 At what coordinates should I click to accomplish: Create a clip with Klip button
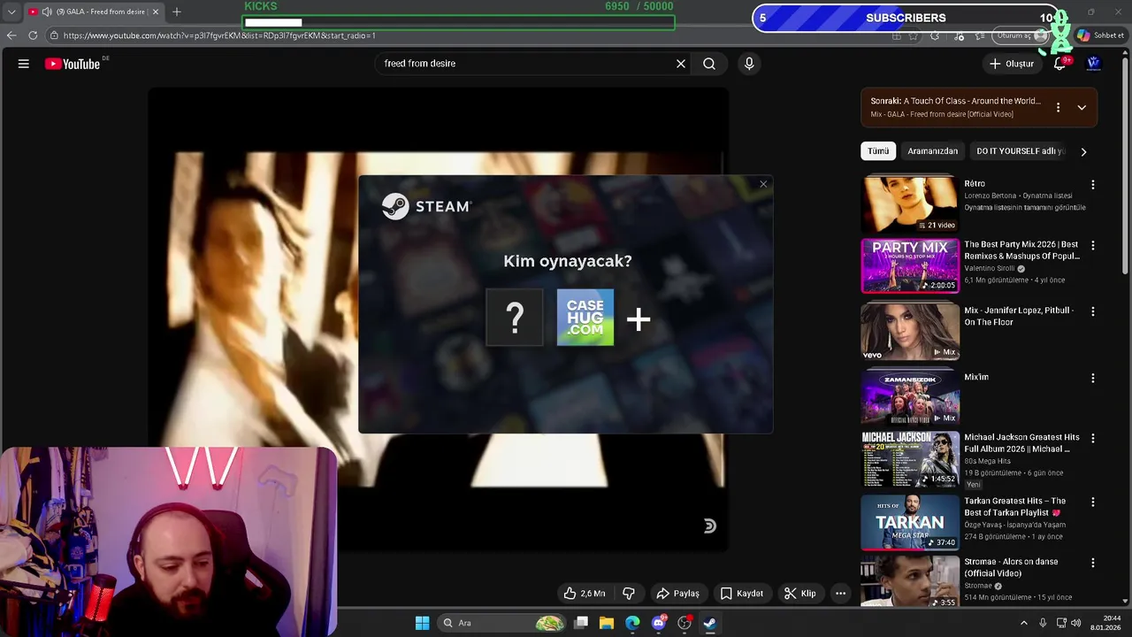[x=799, y=594]
